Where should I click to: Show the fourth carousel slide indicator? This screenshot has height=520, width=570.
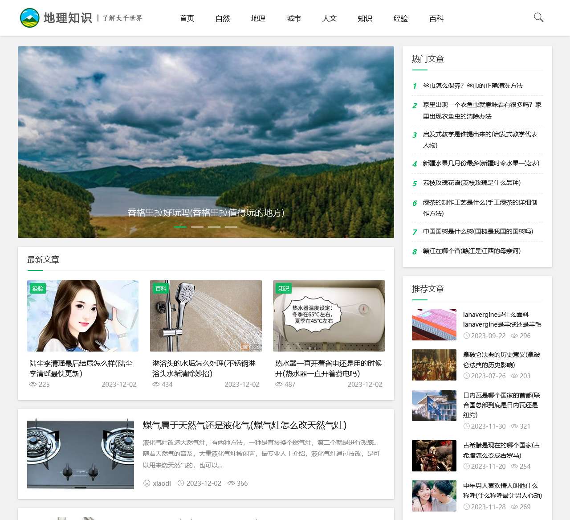click(x=231, y=227)
